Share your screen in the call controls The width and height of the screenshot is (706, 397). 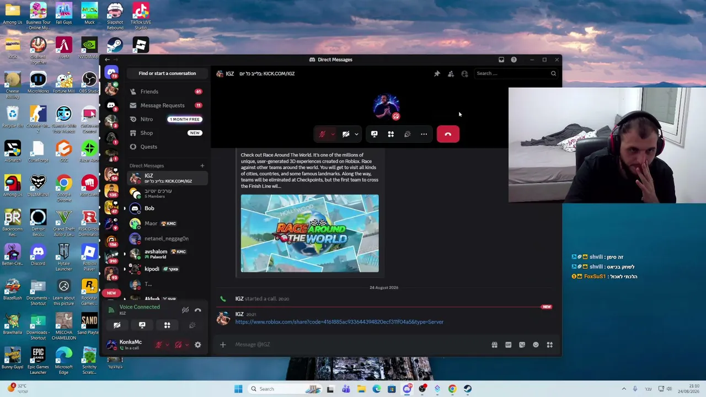click(374, 134)
